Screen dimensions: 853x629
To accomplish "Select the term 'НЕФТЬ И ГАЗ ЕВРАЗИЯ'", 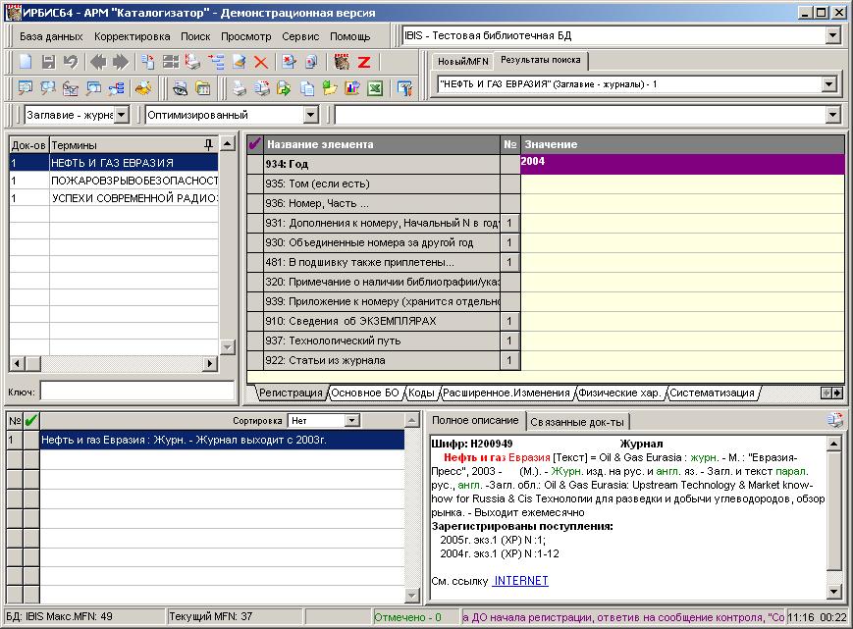I will (134, 163).
